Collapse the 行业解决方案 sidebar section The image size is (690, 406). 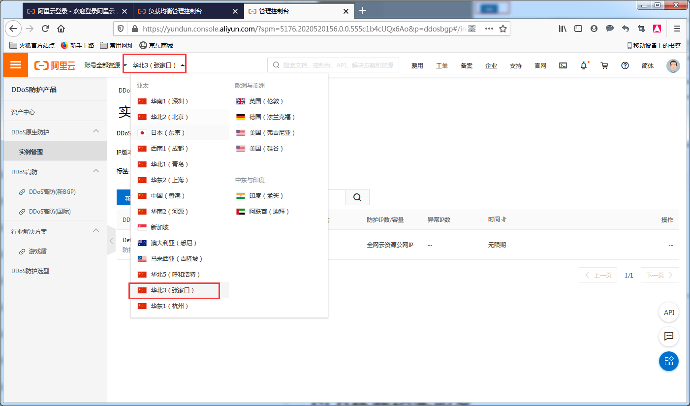[96, 231]
